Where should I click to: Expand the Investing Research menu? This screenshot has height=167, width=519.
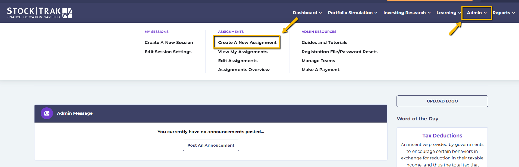point(407,13)
